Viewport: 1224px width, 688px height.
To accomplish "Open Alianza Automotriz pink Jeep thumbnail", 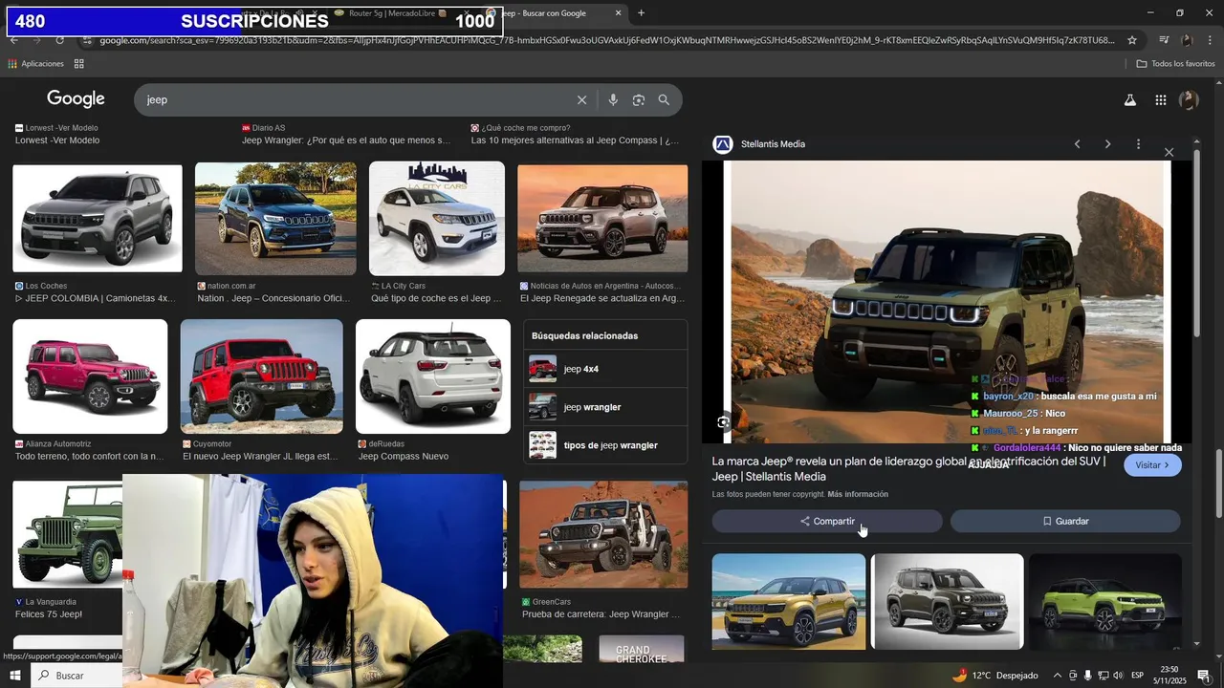I will [90, 376].
